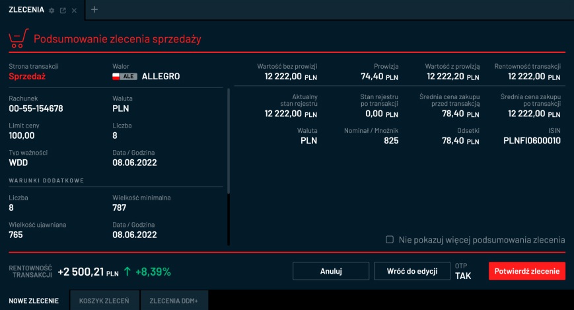Click the Polish flag next to ALLEGRO
The width and height of the screenshot is (574, 310).
click(x=116, y=77)
